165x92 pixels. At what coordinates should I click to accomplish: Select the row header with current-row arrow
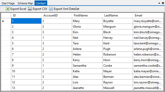(6, 21)
